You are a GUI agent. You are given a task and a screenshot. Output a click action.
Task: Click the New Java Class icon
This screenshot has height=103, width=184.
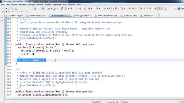133,8
